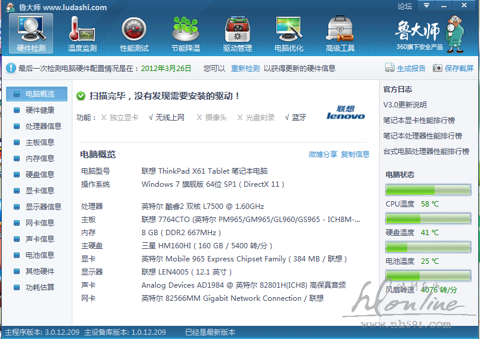Screen dimensions: 480x339
Task: Select 硬盘信息 in the left sidebar
Action: 39,174
